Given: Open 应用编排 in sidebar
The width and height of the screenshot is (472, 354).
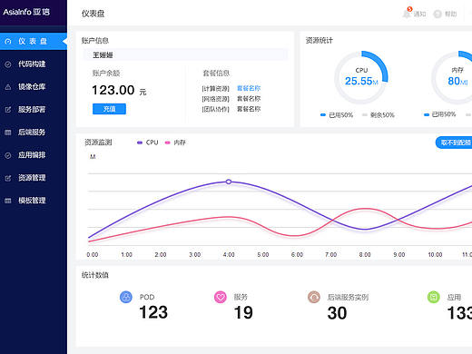Looking at the screenshot, I should click(x=32, y=155).
